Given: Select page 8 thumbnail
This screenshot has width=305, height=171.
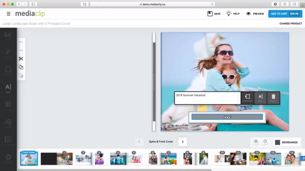Looking at the screenshot, I should tap(188, 159).
